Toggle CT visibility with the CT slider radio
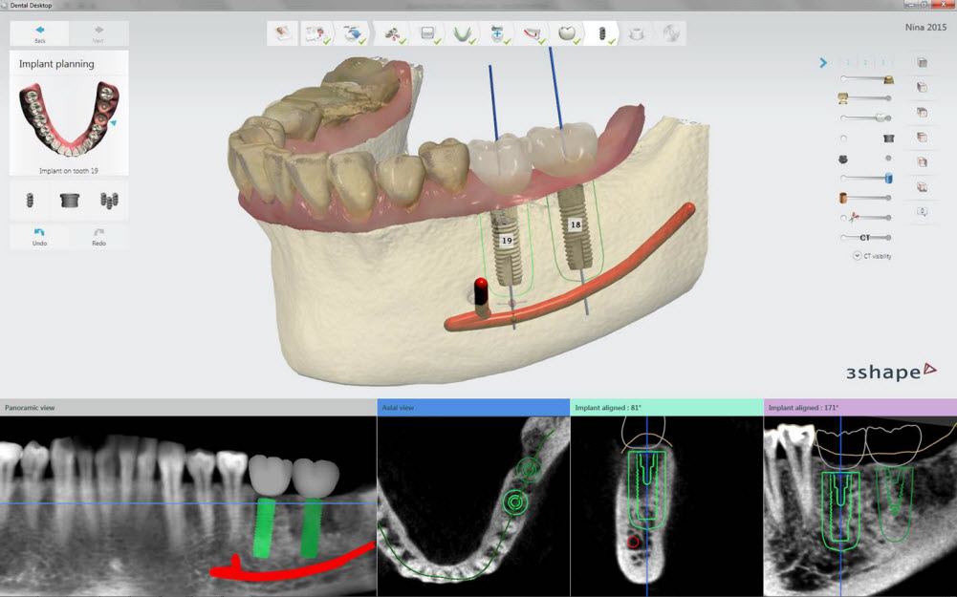Screen dimensions: 957x597 click(x=843, y=237)
